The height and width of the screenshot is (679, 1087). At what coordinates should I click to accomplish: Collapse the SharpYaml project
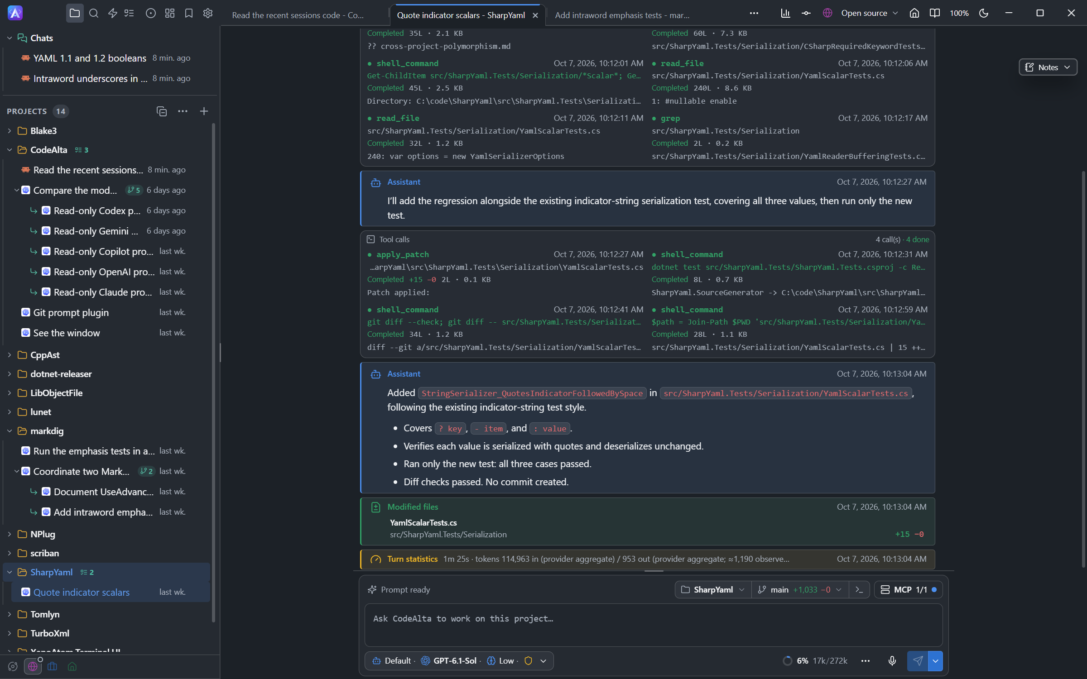tap(10, 572)
